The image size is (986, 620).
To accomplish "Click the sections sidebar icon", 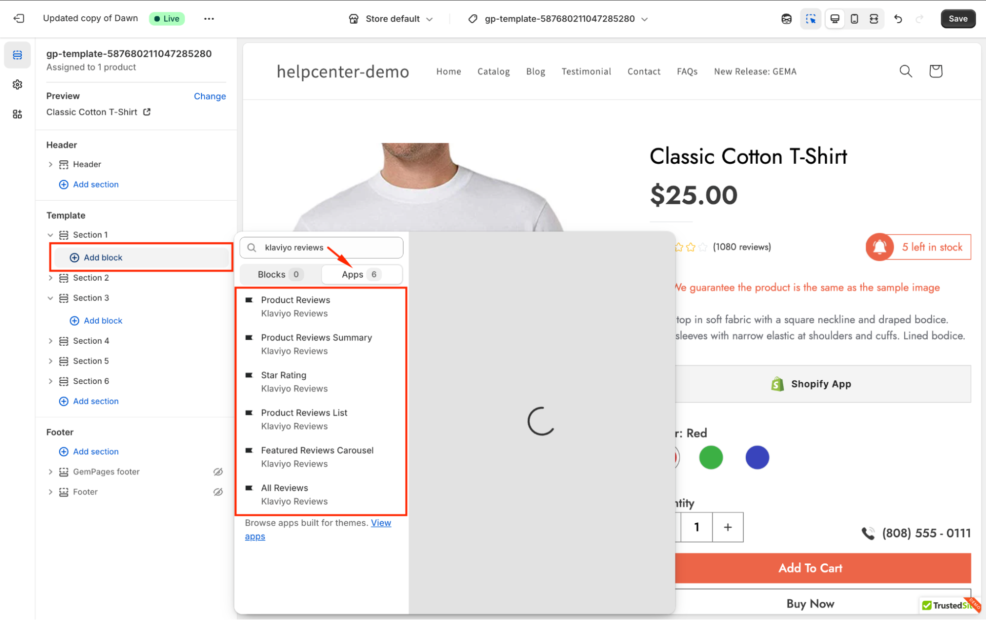I will pyautogui.click(x=17, y=55).
